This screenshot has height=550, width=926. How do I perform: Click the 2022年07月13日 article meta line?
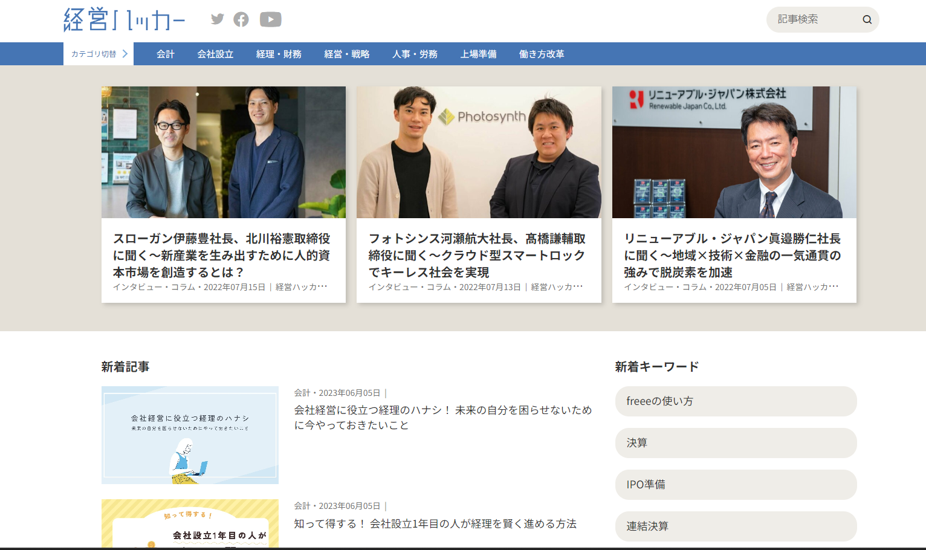click(x=476, y=287)
